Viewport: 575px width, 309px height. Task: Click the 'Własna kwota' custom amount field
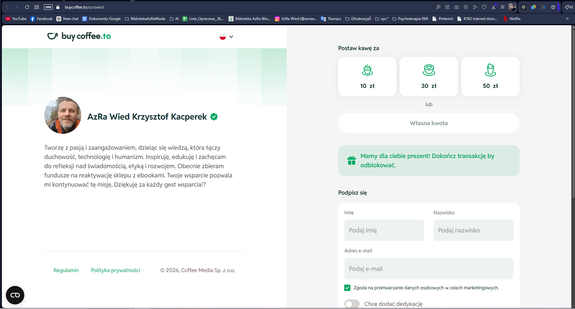(429, 123)
